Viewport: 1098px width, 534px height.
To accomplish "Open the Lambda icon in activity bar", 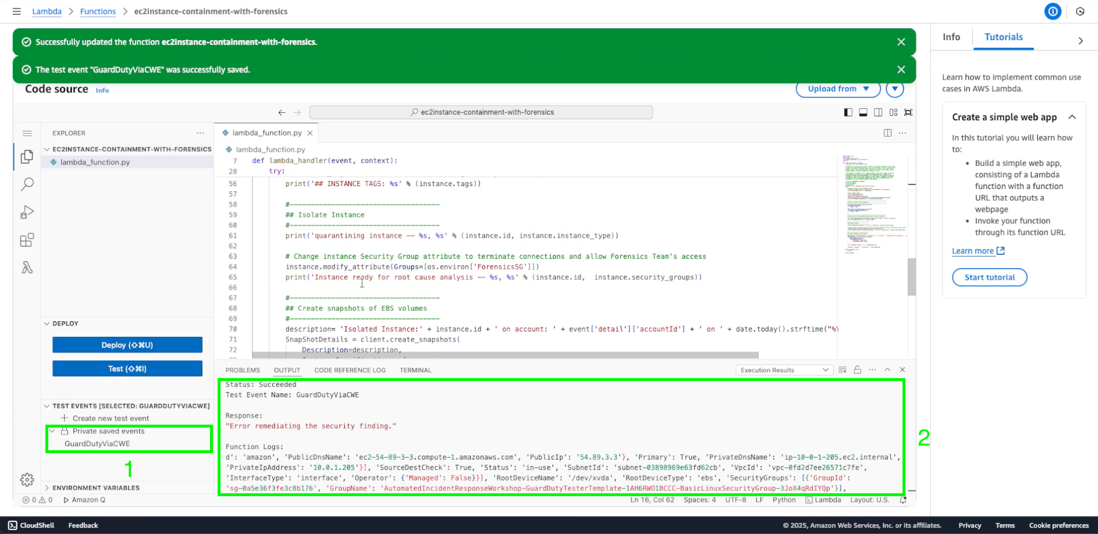I will 27,268.
